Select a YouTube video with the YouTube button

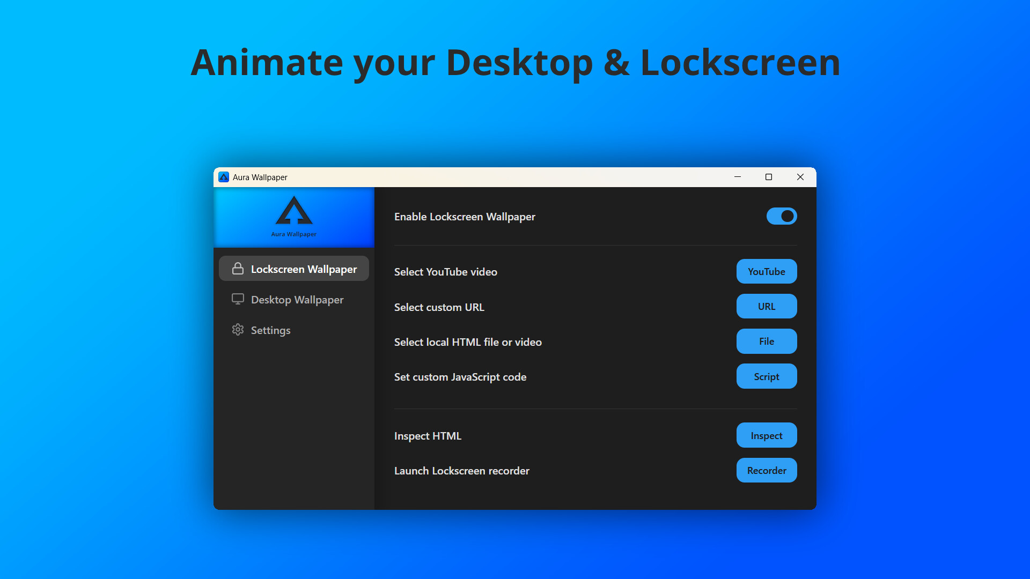pyautogui.click(x=766, y=271)
